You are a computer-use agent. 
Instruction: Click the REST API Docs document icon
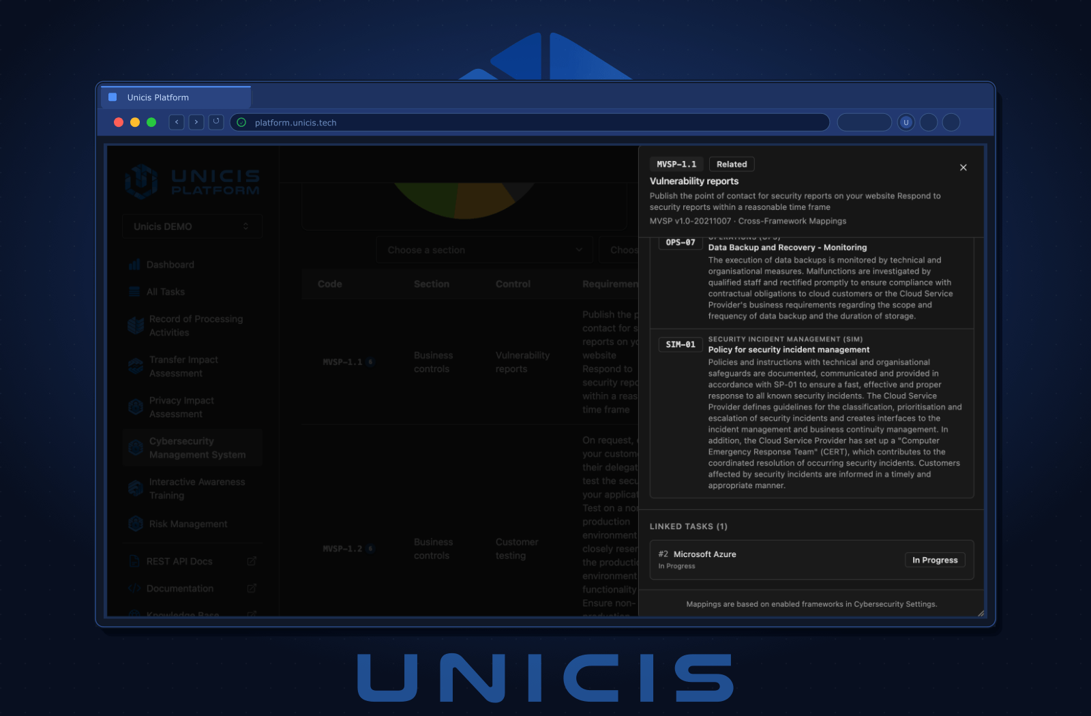134,561
